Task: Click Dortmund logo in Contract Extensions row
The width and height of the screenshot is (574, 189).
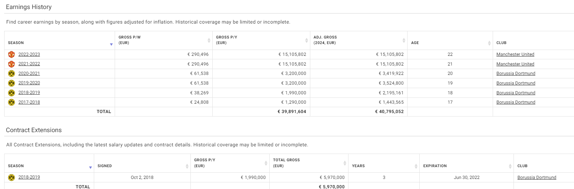Action: pos(11,178)
